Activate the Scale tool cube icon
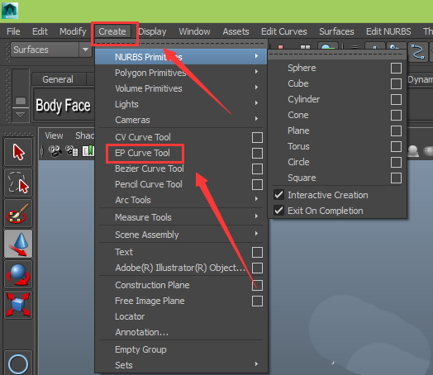Screen dimensions: 433x375 [x=18, y=305]
